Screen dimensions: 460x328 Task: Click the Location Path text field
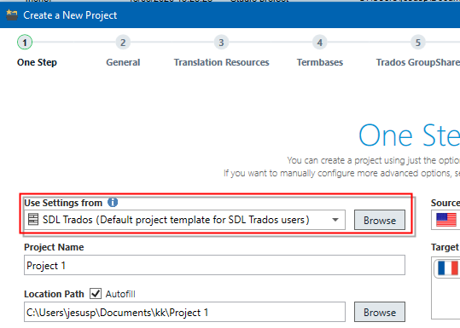click(x=184, y=312)
